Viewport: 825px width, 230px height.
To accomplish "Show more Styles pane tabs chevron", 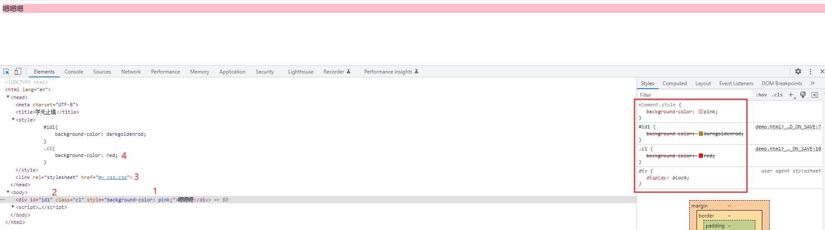I will point(812,83).
